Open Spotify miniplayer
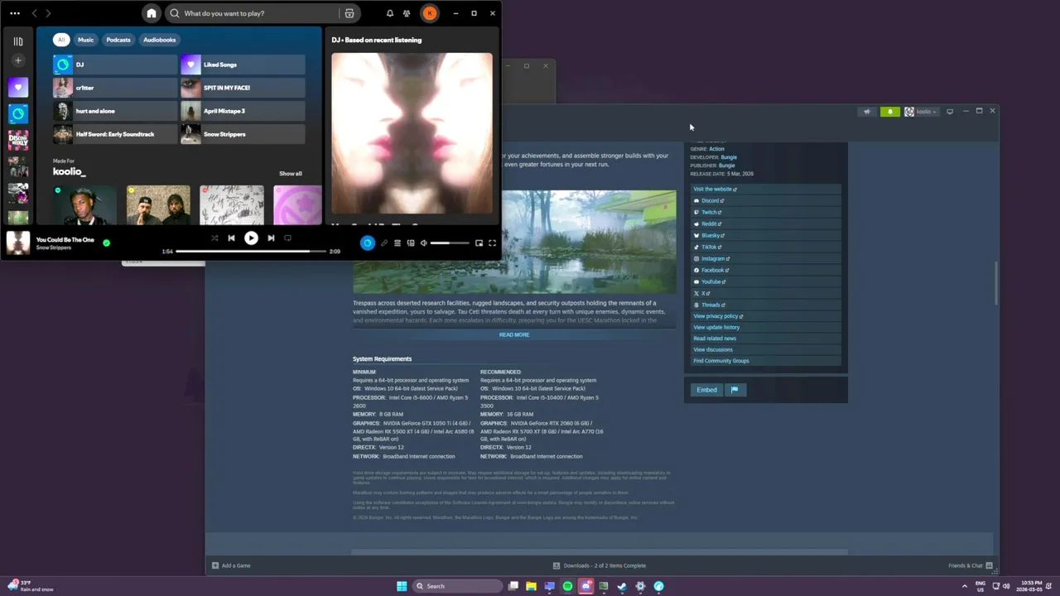Viewport: 1060px width, 596px height. [479, 243]
